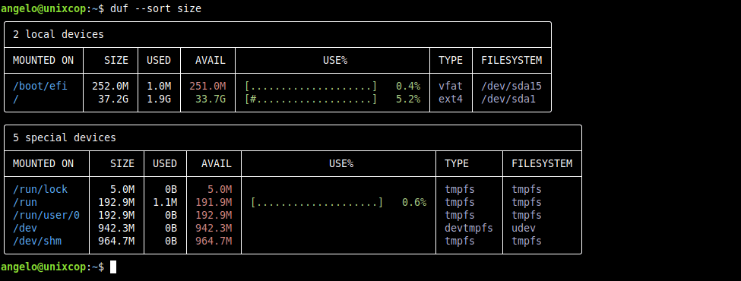Click the usage bar in the ext4 row
The width and height of the screenshot is (741, 281).
(311, 99)
